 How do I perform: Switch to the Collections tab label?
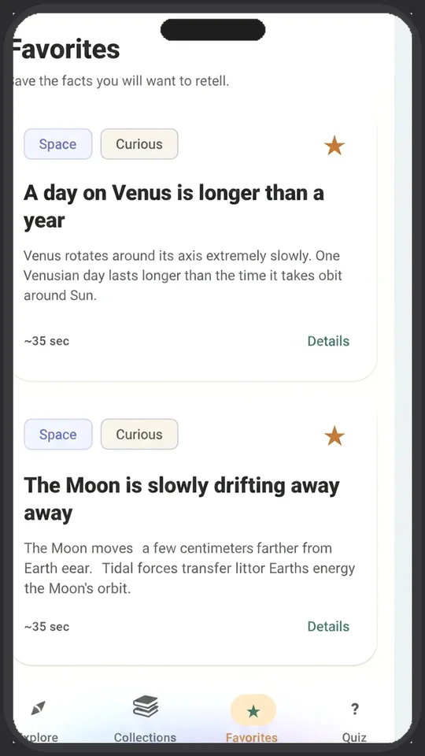click(x=145, y=737)
